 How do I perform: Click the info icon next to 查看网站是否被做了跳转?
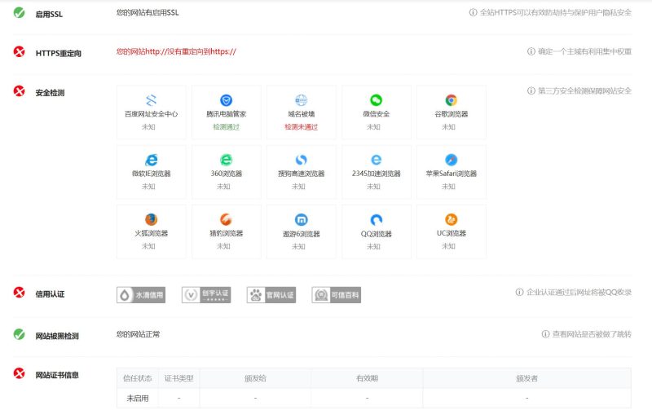coord(545,334)
